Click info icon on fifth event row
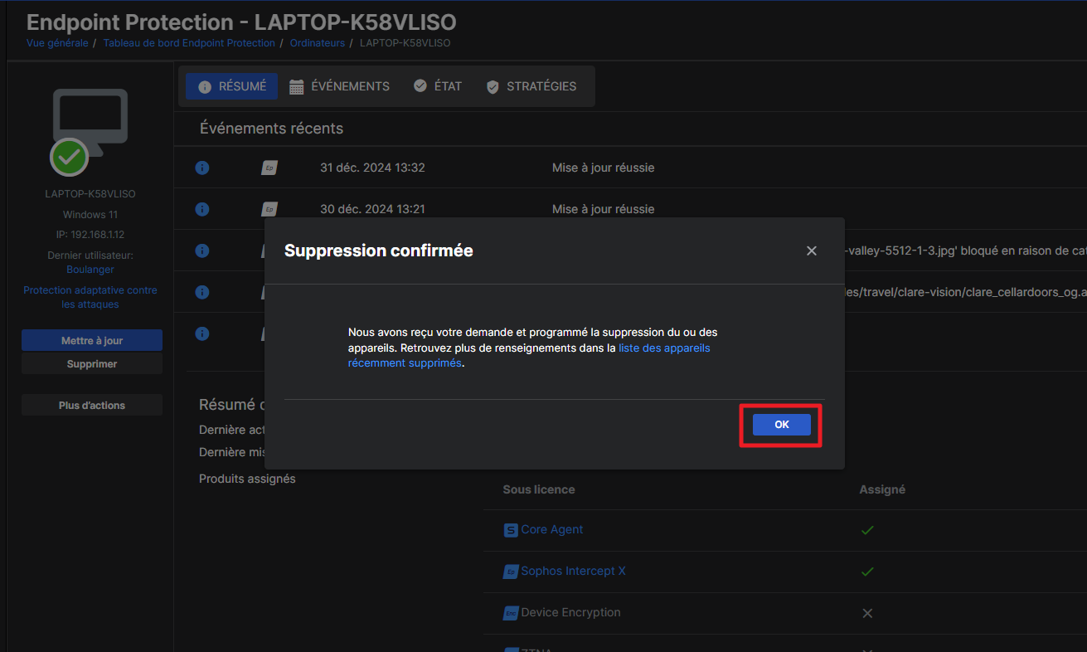The height and width of the screenshot is (652, 1087). (x=201, y=333)
